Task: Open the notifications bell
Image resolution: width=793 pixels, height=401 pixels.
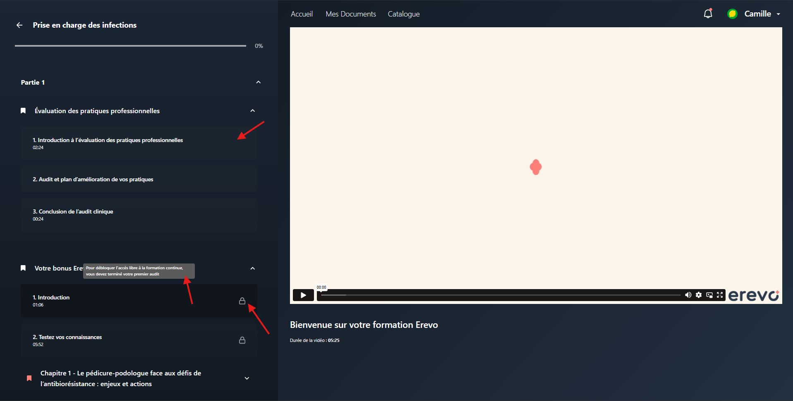Action: coord(708,14)
